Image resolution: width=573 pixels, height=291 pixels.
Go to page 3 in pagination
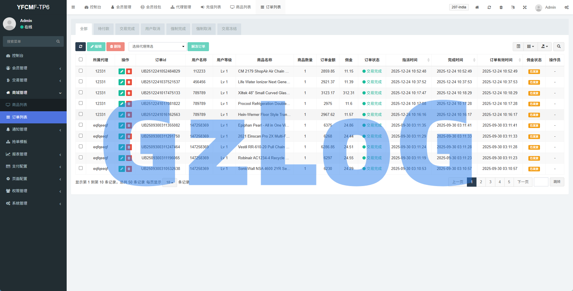490,182
